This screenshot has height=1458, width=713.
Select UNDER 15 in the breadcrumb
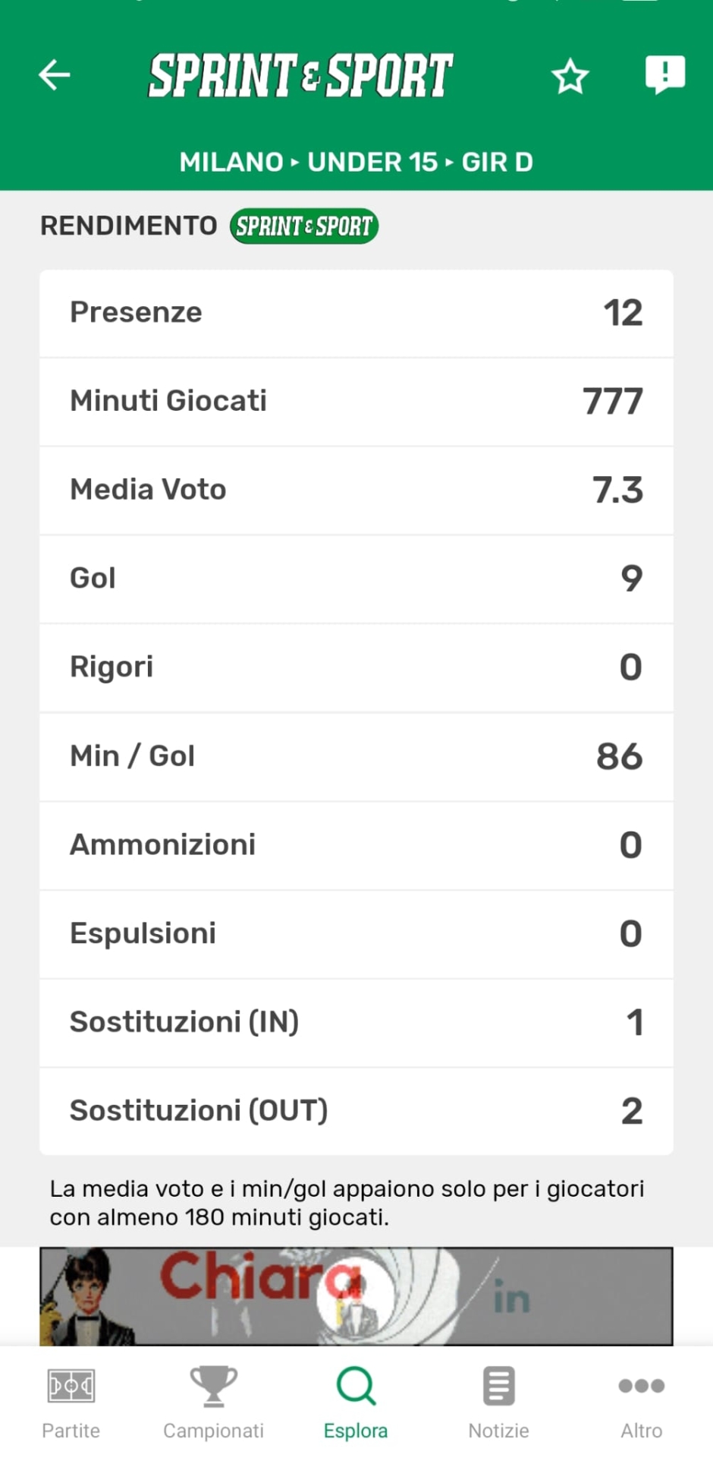tap(372, 162)
